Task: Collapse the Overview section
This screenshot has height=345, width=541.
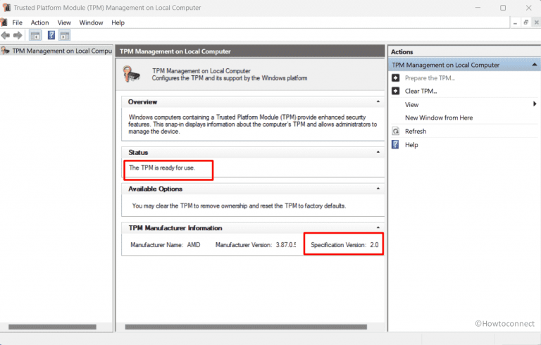Action: 378,102
